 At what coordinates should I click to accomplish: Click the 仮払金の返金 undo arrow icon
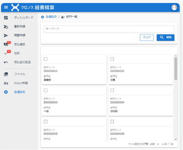(6, 62)
